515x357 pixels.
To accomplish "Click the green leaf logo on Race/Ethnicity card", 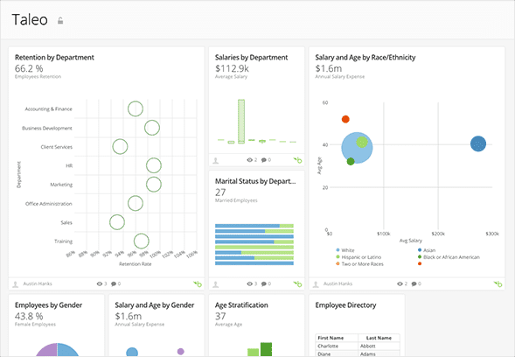I will tap(498, 283).
